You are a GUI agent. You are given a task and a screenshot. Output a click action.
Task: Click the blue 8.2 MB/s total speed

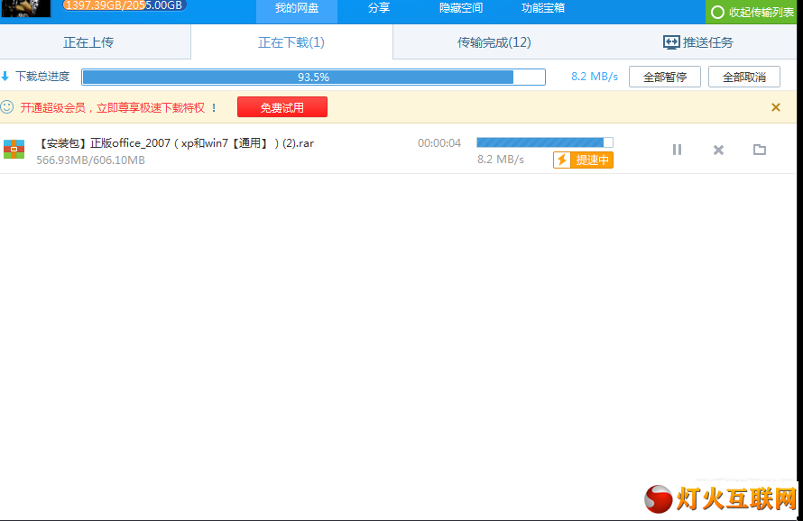[595, 77]
